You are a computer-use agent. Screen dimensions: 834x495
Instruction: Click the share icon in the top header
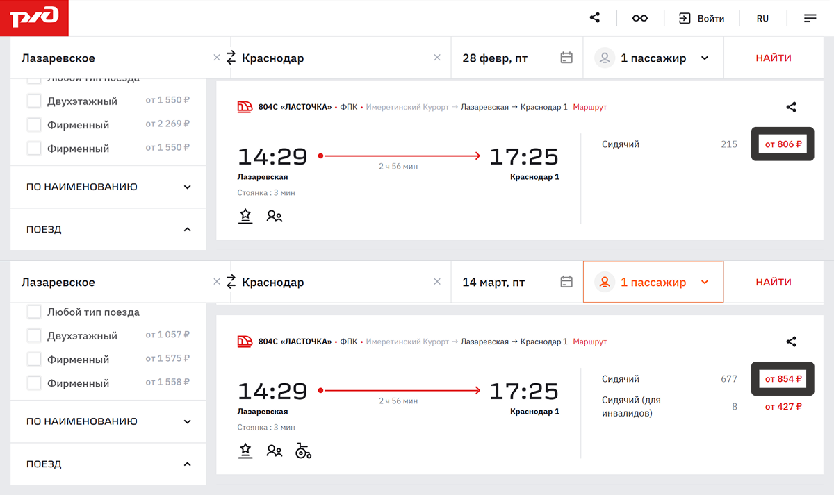[595, 18]
